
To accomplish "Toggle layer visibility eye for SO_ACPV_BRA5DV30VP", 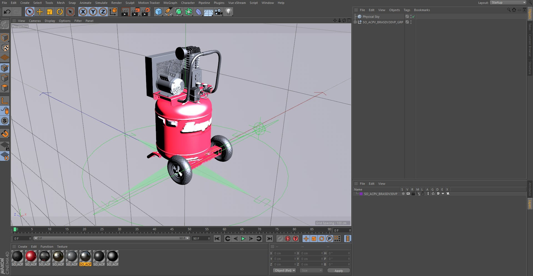I will pos(408,194).
